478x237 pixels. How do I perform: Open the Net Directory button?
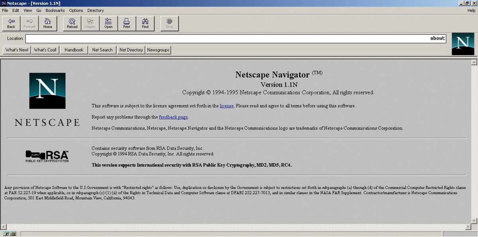pos(131,50)
